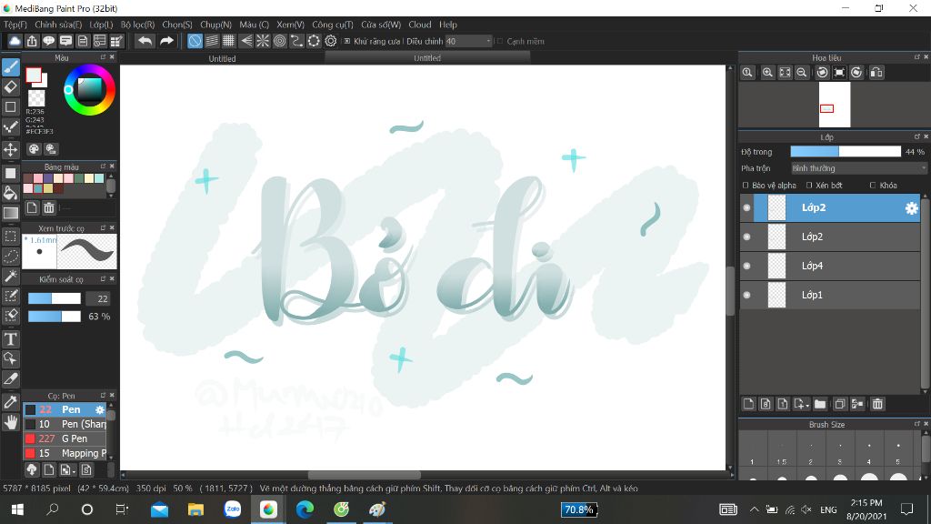Select the Magic Wand tool

click(11, 276)
